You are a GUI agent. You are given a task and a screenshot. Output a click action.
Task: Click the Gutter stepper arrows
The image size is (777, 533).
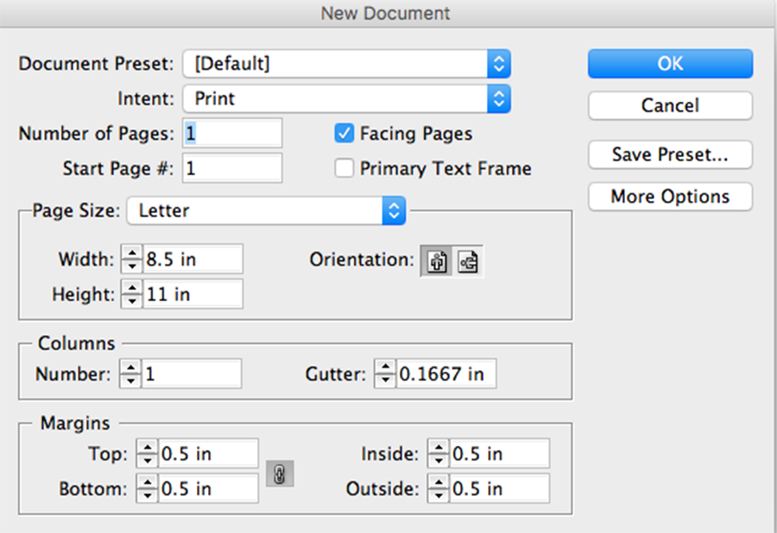[x=384, y=374]
